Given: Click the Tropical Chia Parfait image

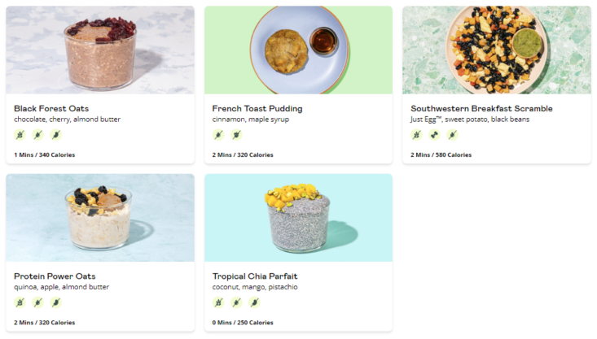Looking at the screenshot, I should coord(298,218).
